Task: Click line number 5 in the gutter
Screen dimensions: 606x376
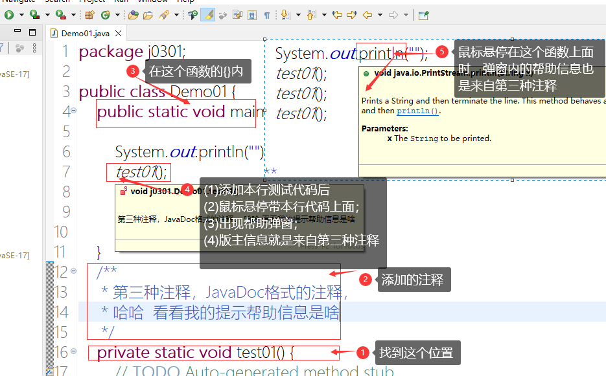Action: (67, 132)
